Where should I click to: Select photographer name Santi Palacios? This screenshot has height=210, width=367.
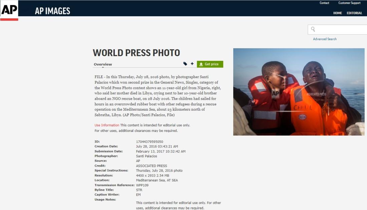click(146, 156)
